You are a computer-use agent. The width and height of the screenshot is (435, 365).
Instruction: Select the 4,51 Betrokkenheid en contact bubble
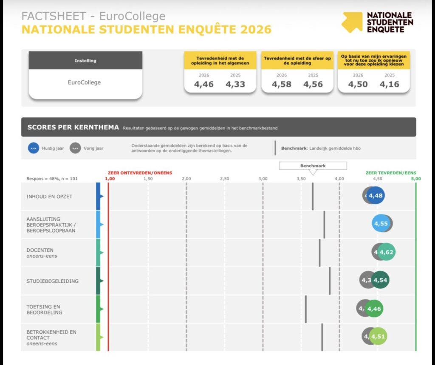[x=378, y=336]
